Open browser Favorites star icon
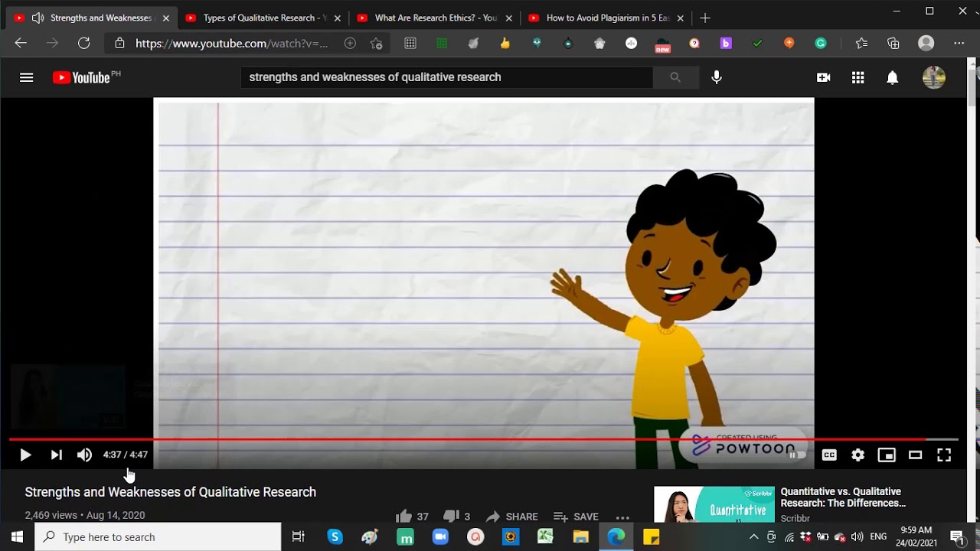 [861, 44]
